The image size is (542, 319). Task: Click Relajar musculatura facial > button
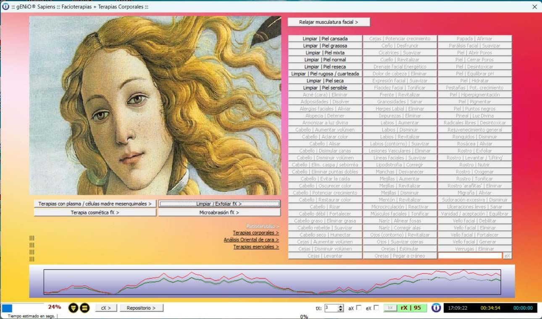pyautogui.click(x=329, y=22)
